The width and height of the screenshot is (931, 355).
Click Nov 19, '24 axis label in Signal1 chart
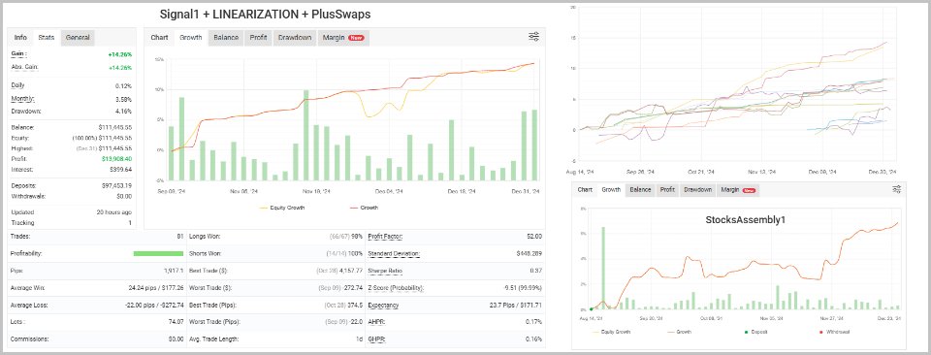[x=315, y=191]
